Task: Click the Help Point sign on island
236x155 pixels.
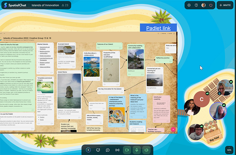Action: click(x=214, y=139)
